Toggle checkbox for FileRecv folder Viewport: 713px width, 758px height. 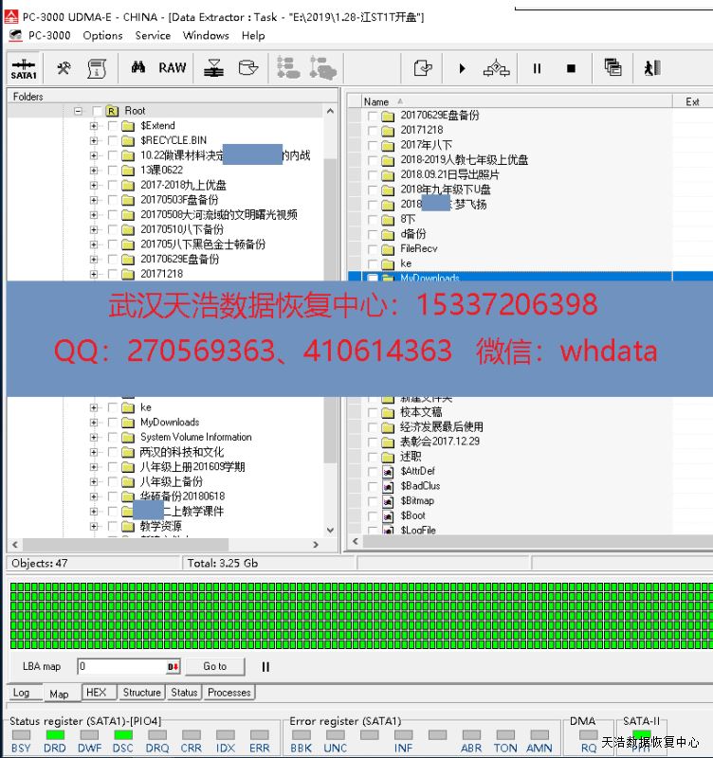click(x=374, y=249)
